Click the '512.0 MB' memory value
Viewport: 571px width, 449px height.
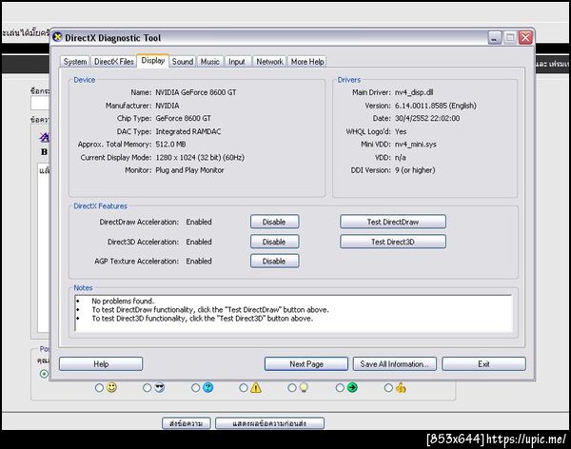click(170, 145)
